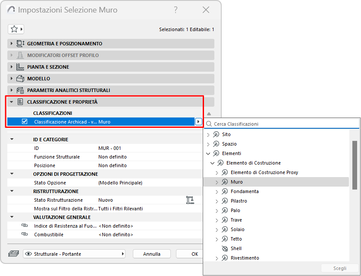Click the Parametri Analitici Strutturali icon
The height and width of the screenshot is (276, 361).
tap(20, 90)
